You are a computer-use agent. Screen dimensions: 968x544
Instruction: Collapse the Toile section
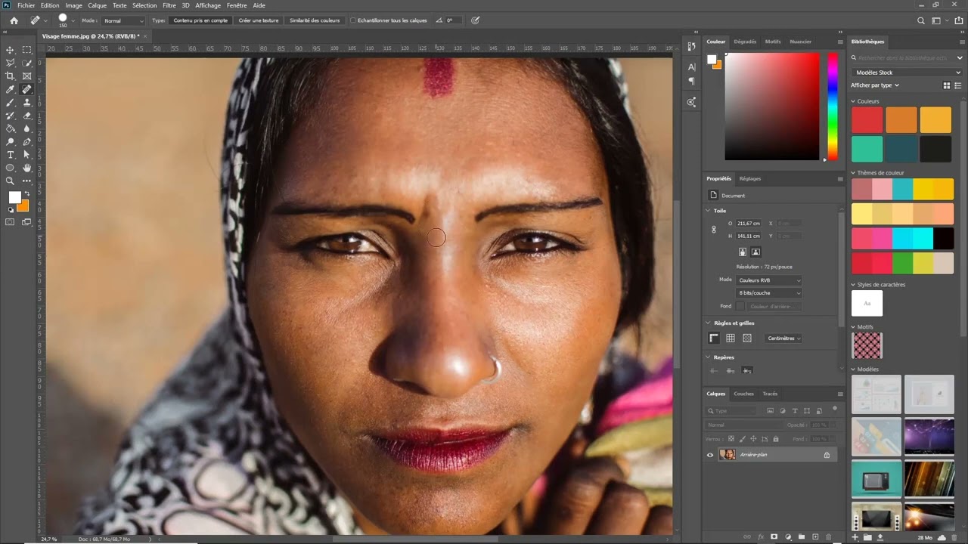[709, 211]
